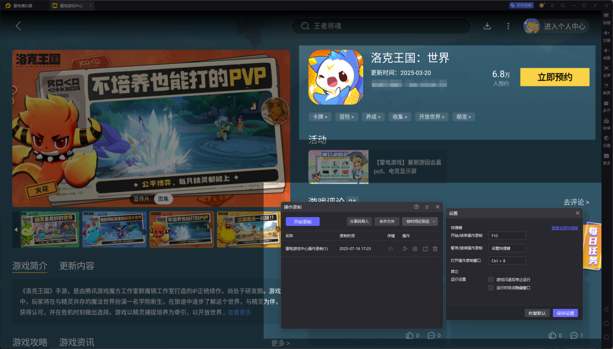
Task: Switch to the 图集 tab
Action: point(163,199)
